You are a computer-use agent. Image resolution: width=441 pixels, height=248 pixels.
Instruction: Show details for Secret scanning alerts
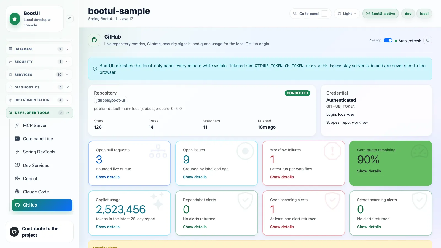369,227
